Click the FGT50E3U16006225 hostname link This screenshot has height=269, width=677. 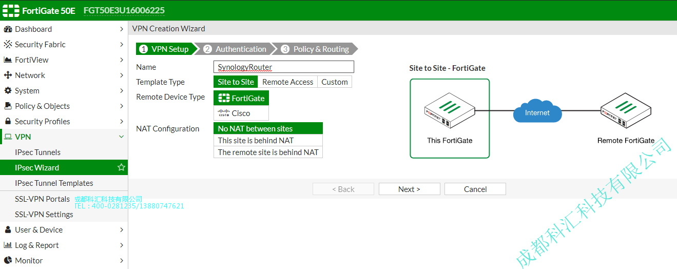click(x=124, y=10)
